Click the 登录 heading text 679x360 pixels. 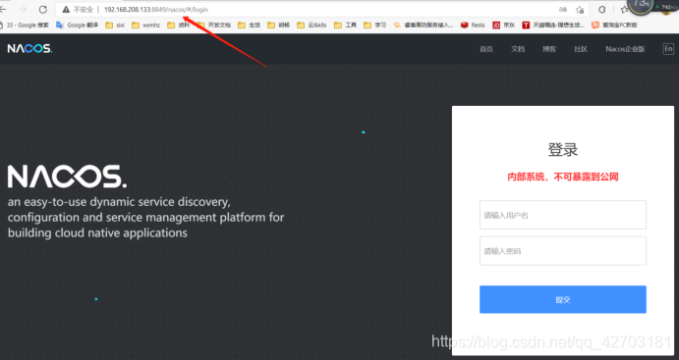(x=563, y=149)
